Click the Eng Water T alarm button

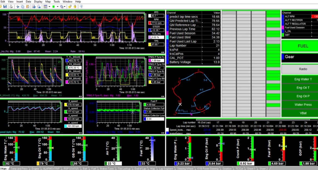point(300,79)
